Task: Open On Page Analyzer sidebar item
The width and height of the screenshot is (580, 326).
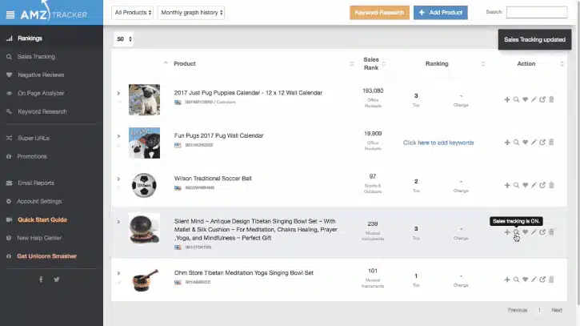Action: coord(41,94)
